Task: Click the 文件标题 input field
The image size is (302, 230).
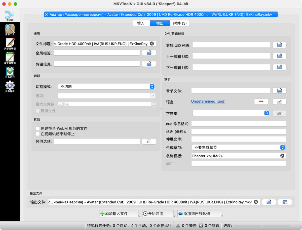Action: click(x=105, y=44)
